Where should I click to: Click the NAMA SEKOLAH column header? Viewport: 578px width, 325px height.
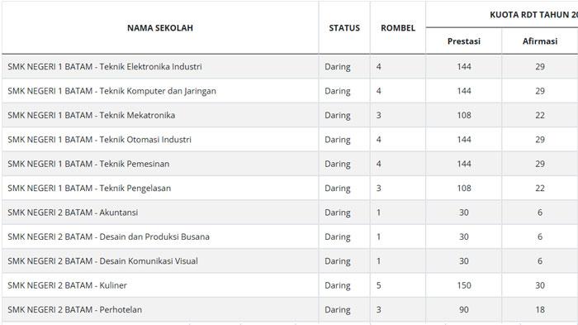click(x=160, y=27)
